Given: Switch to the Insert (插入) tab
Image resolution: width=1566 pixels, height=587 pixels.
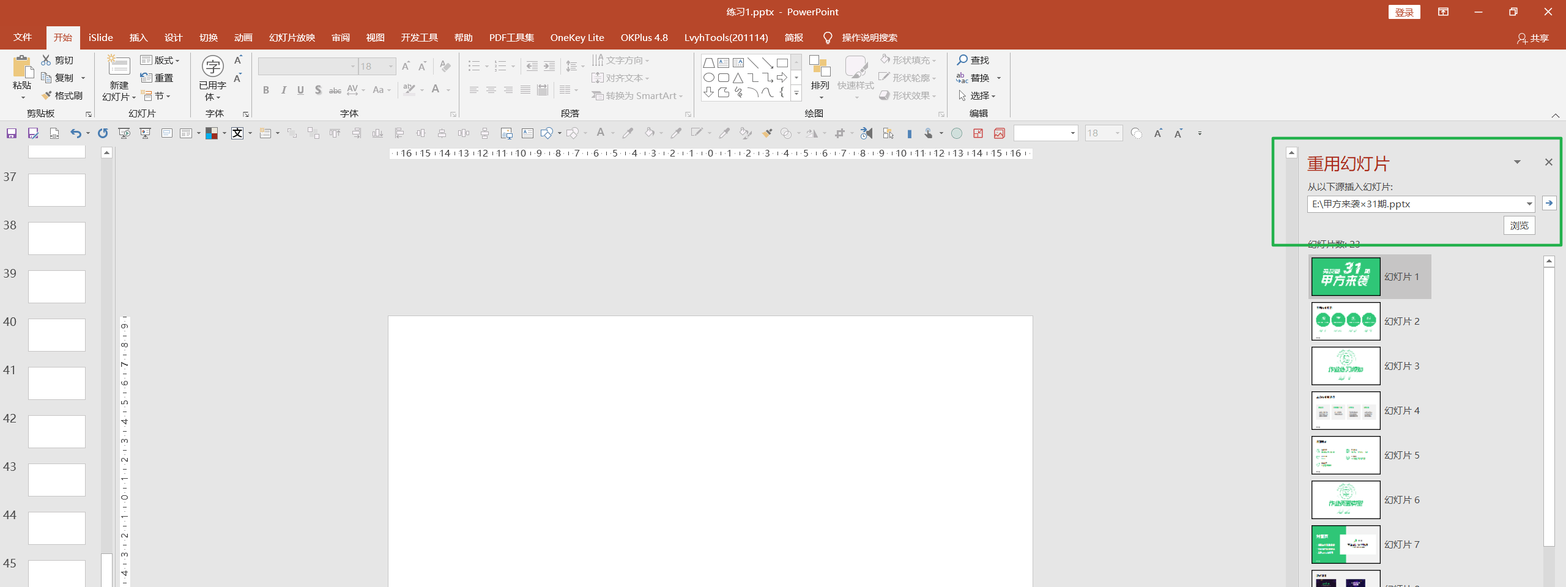Looking at the screenshot, I should 138,37.
